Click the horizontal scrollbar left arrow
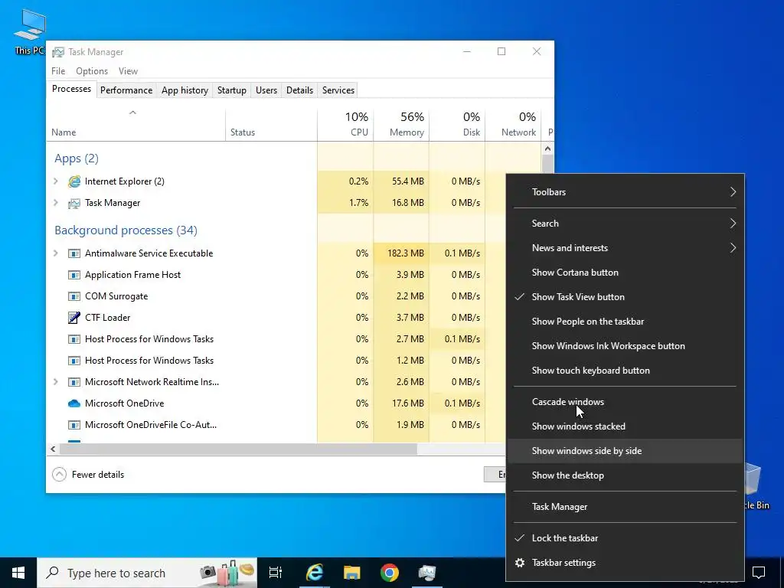The height and width of the screenshot is (588, 784). pyautogui.click(x=53, y=449)
